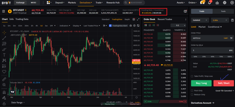Open the notifications bell icon
The height and width of the screenshot is (107, 235).
(x=209, y=3)
